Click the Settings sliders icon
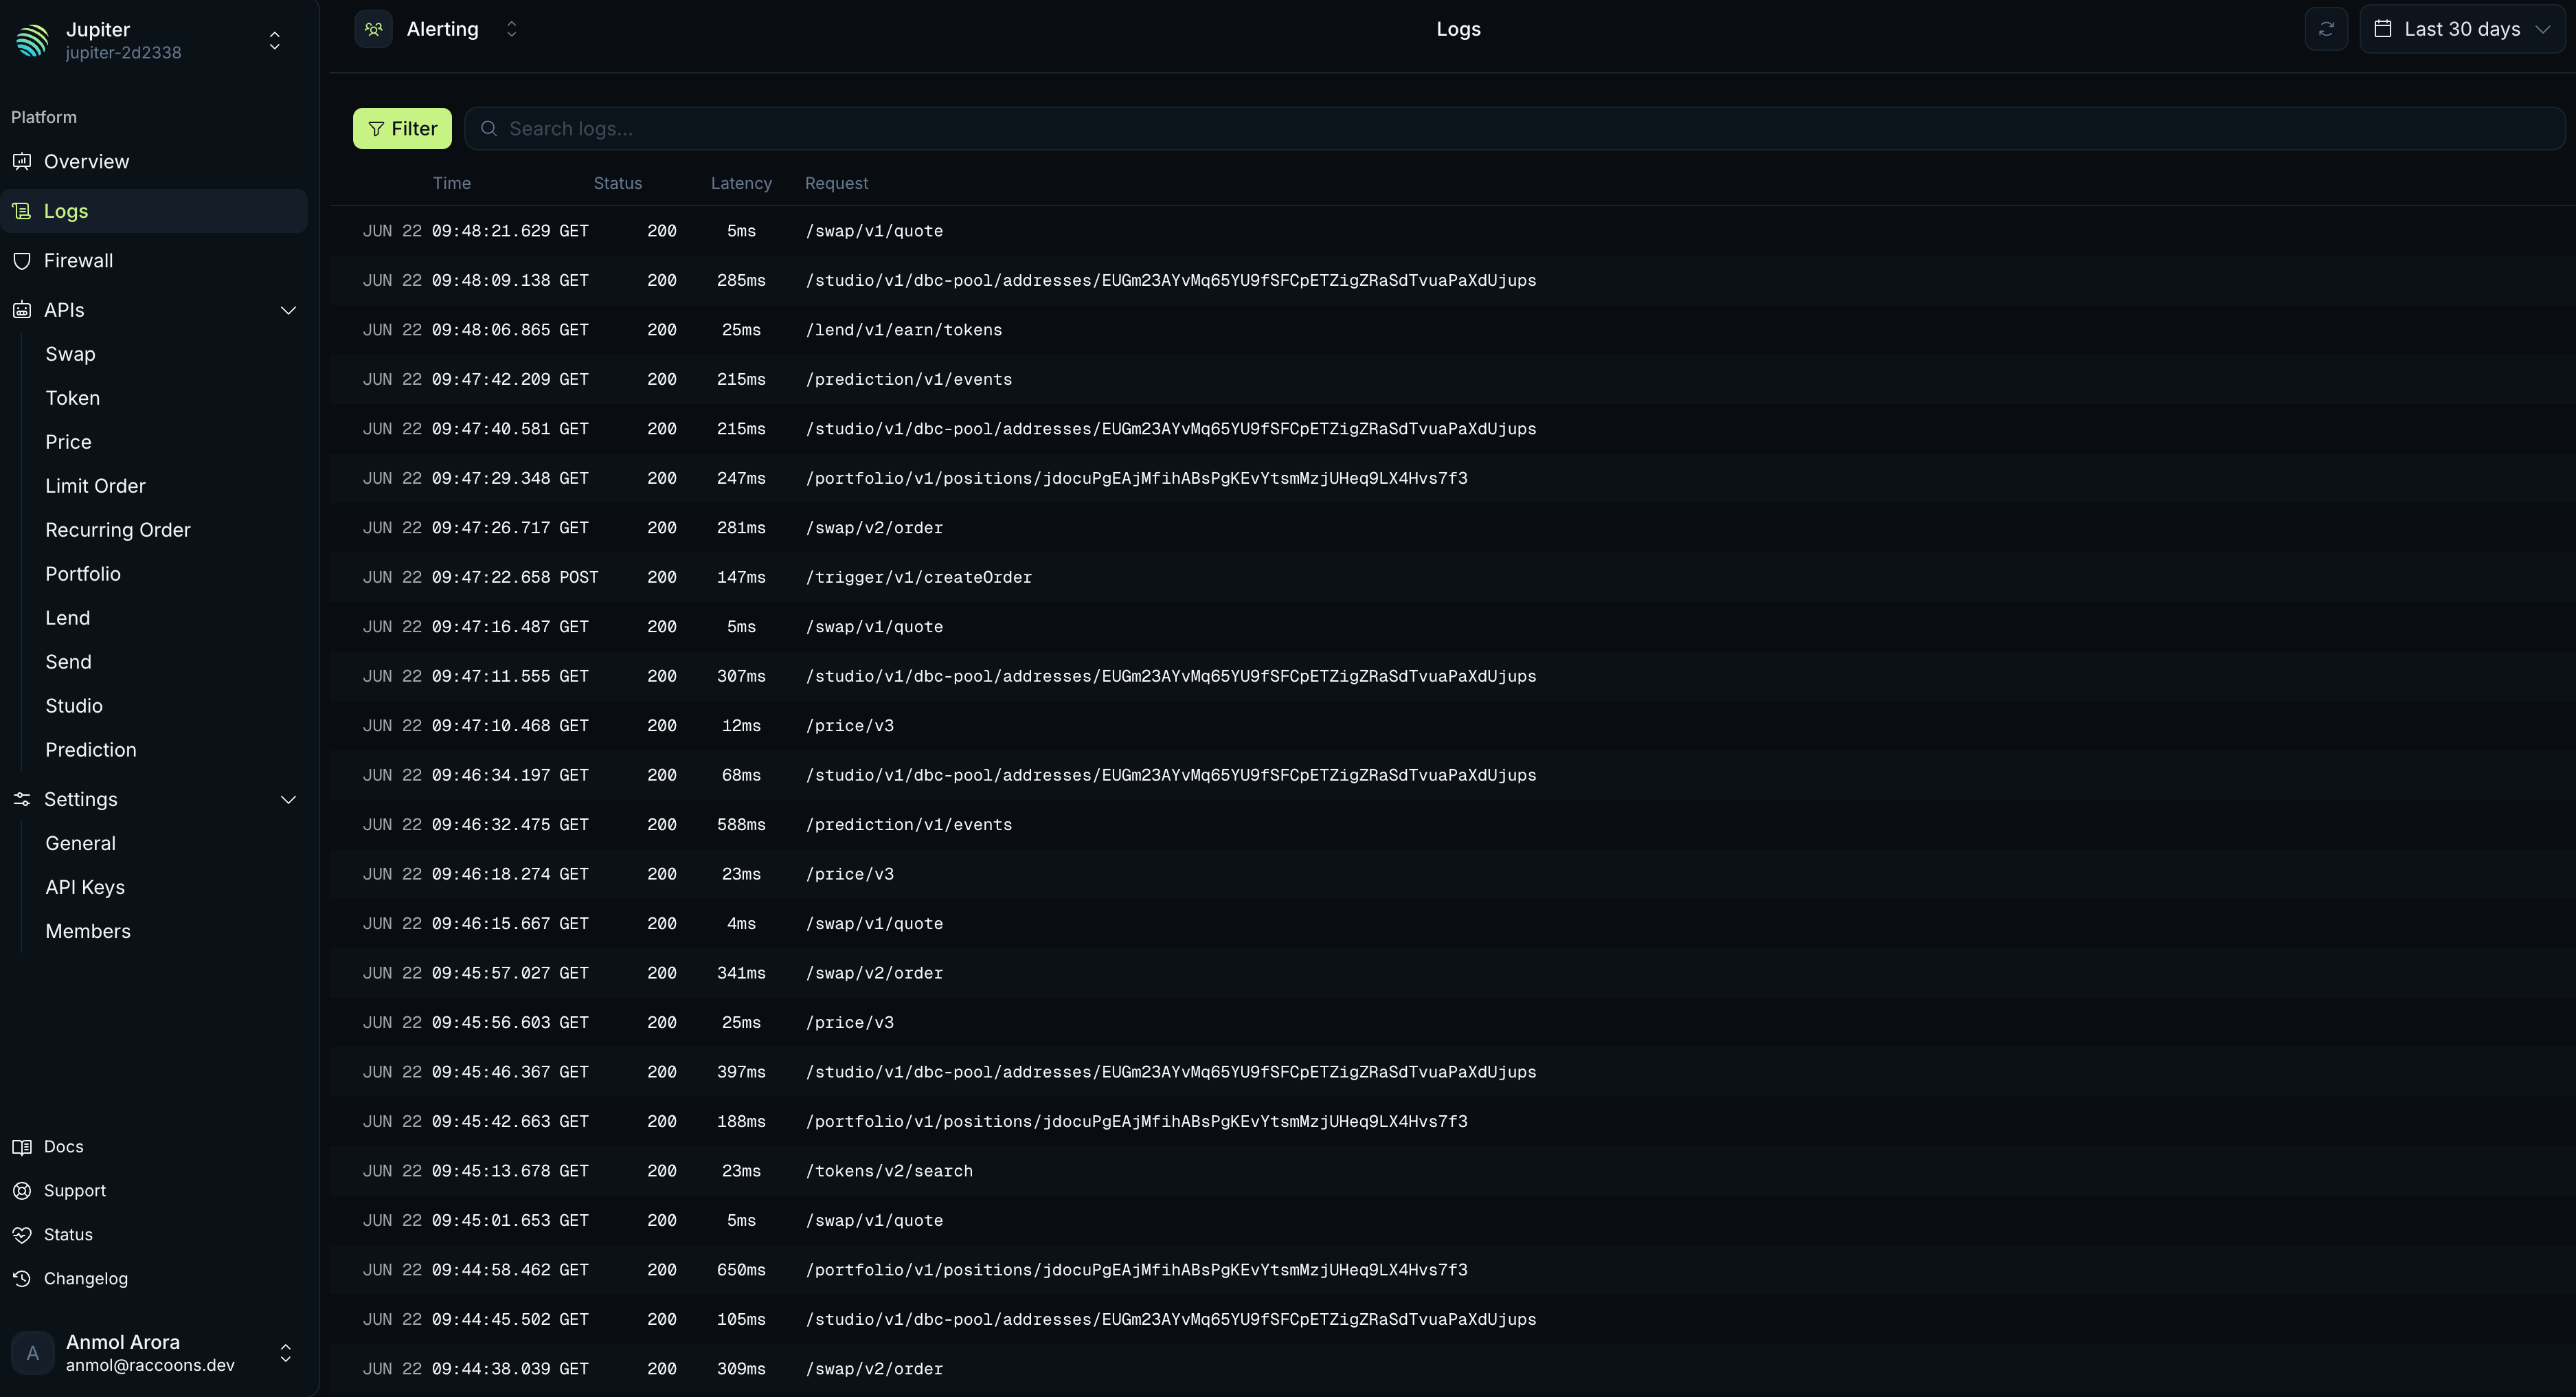This screenshot has height=1397, width=2576. 22,799
